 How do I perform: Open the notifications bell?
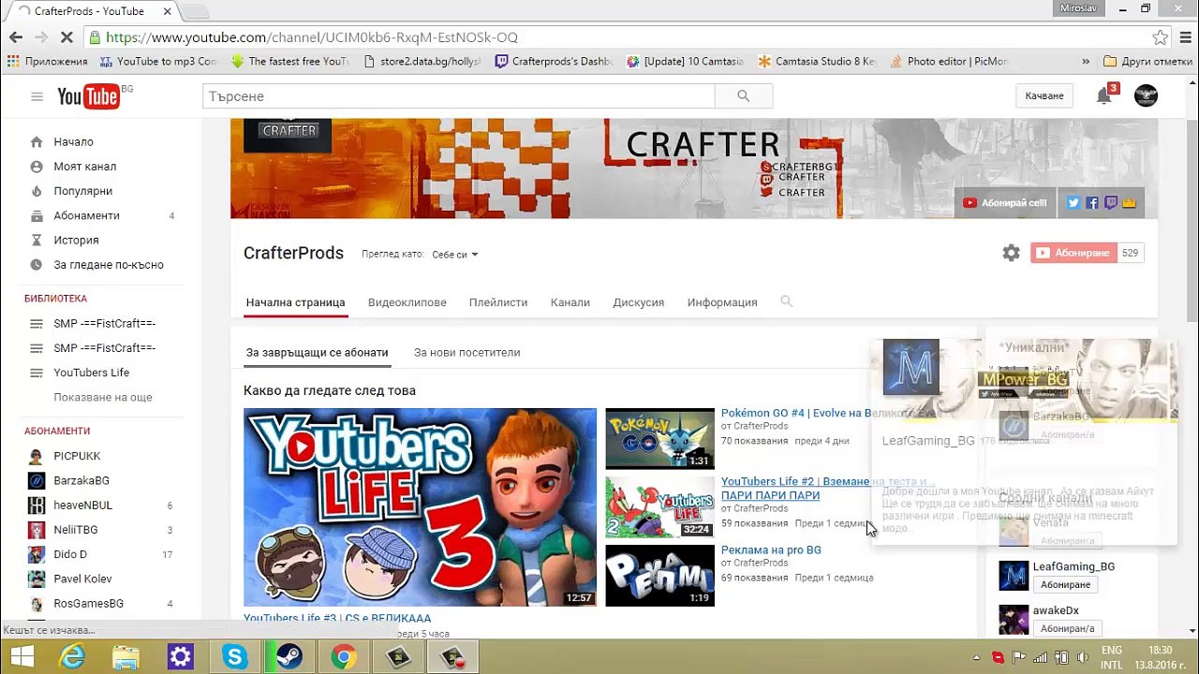coord(1104,95)
